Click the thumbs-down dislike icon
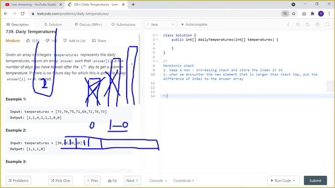The image size is (335, 188). click(48, 41)
